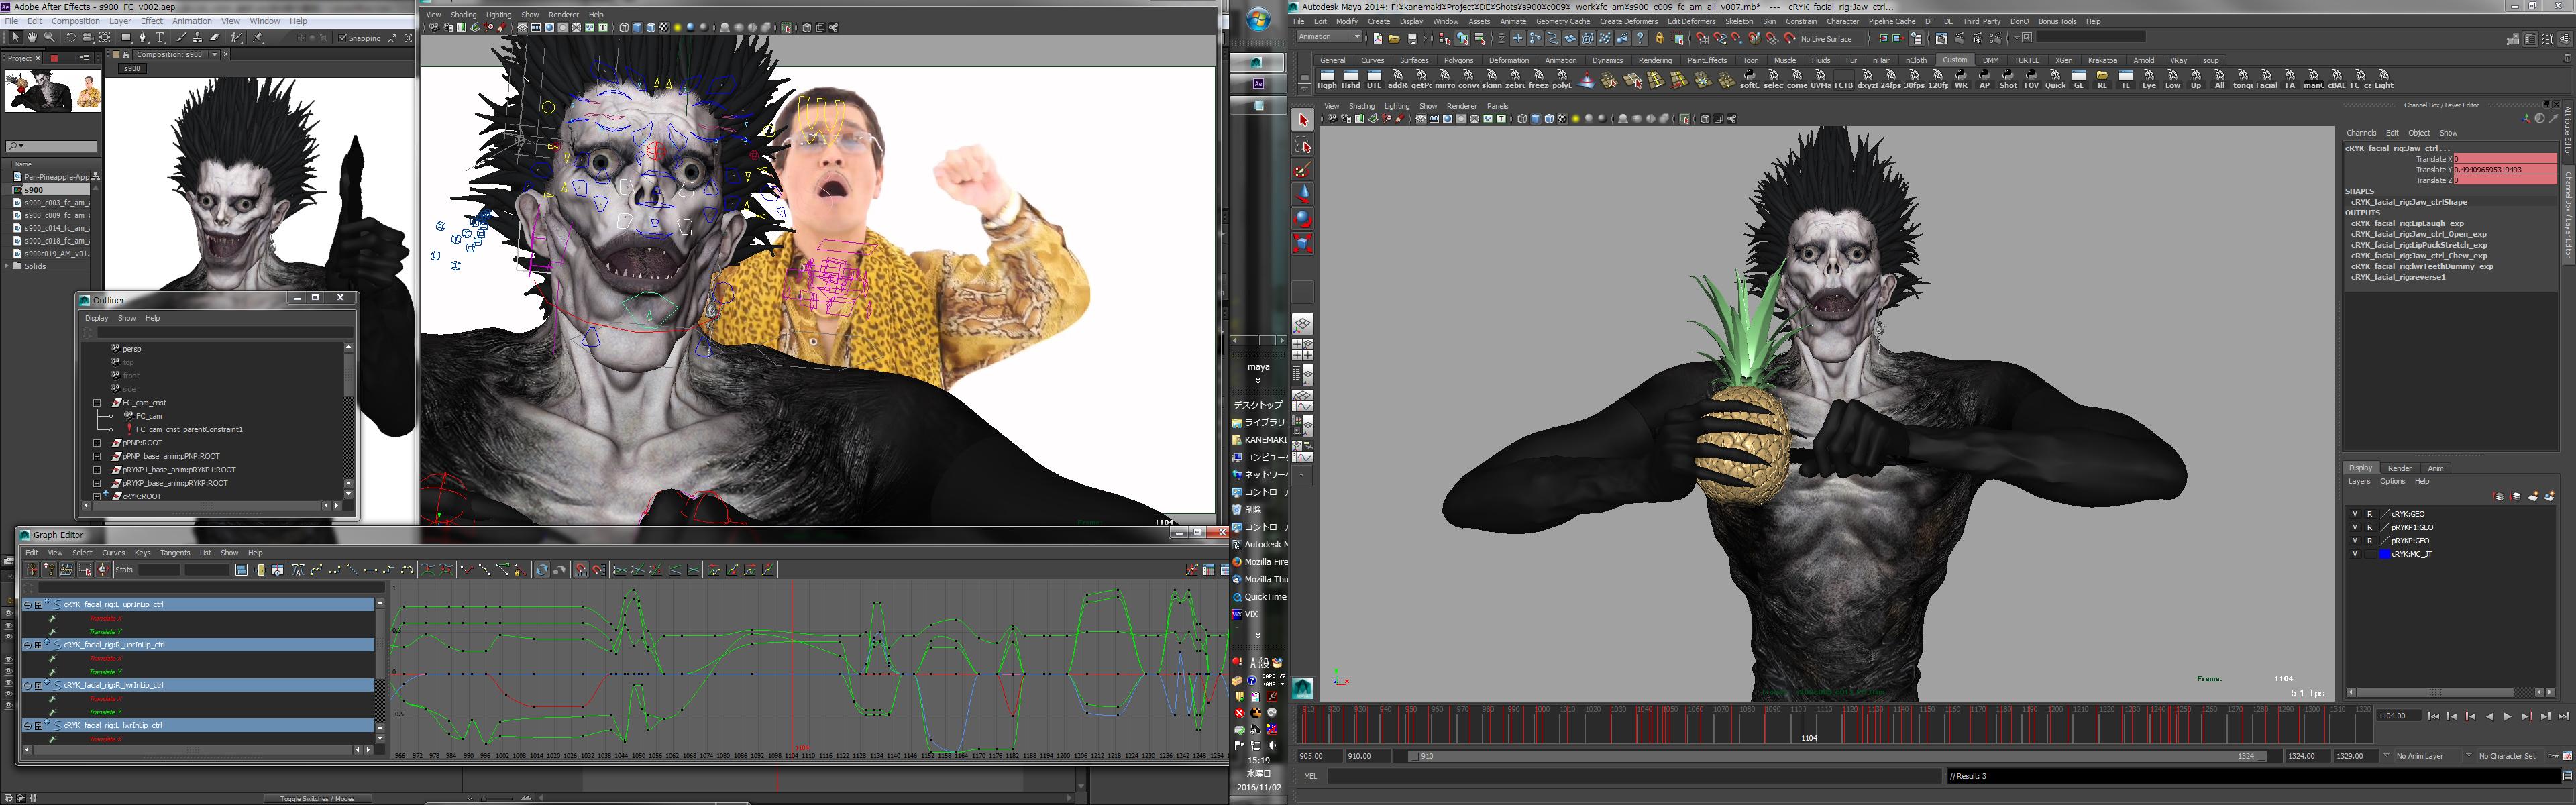Create a new empty display layer icon

2533,496
